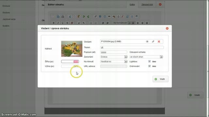Close the Editor obsahu window with red X
This screenshot has height=117, width=209.
coord(160,4)
